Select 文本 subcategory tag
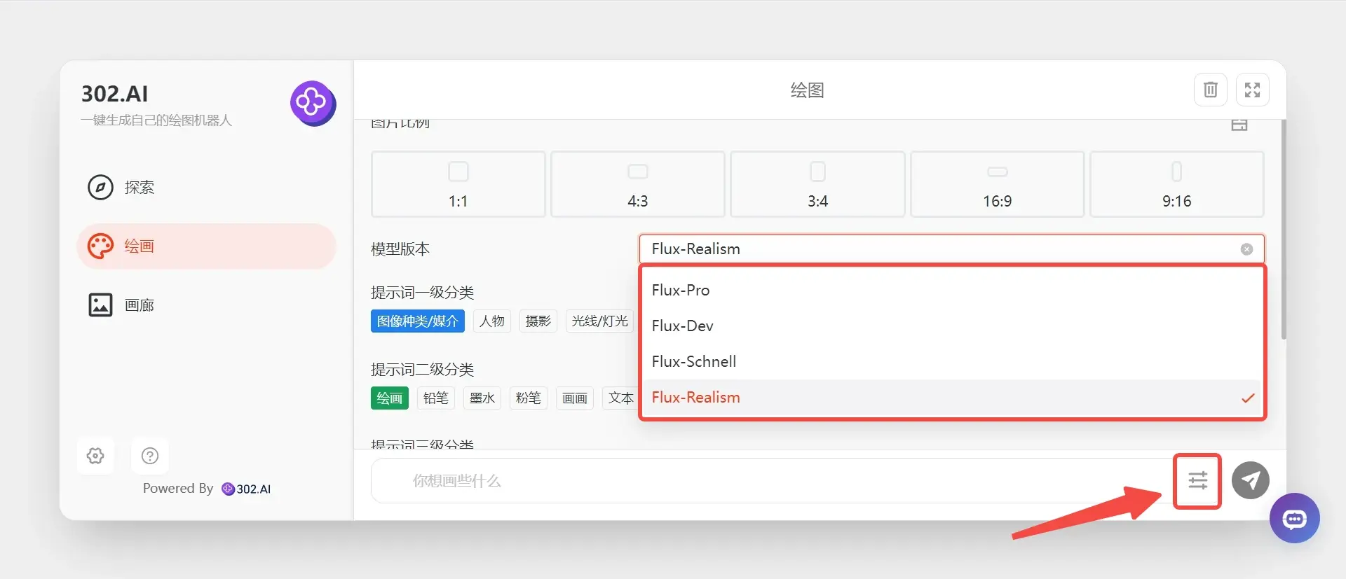Image resolution: width=1346 pixels, height=579 pixels. pos(620,398)
